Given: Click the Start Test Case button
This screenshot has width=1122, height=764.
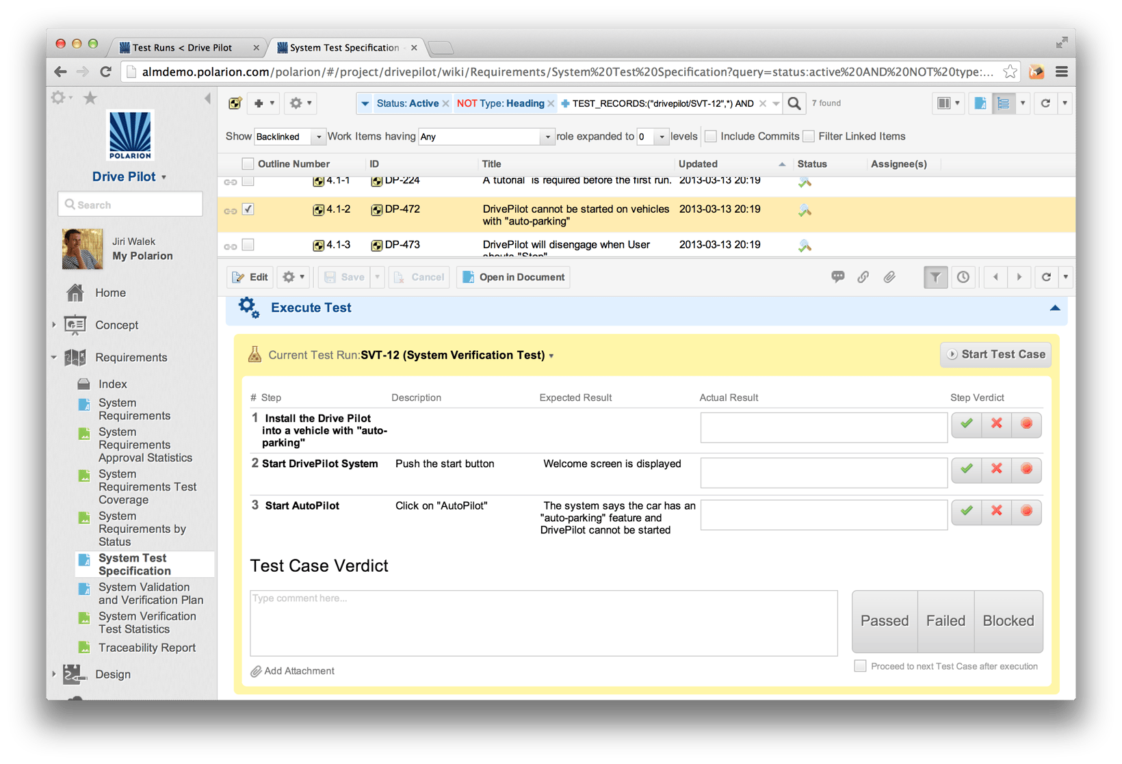Looking at the screenshot, I should tap(995, 354).
